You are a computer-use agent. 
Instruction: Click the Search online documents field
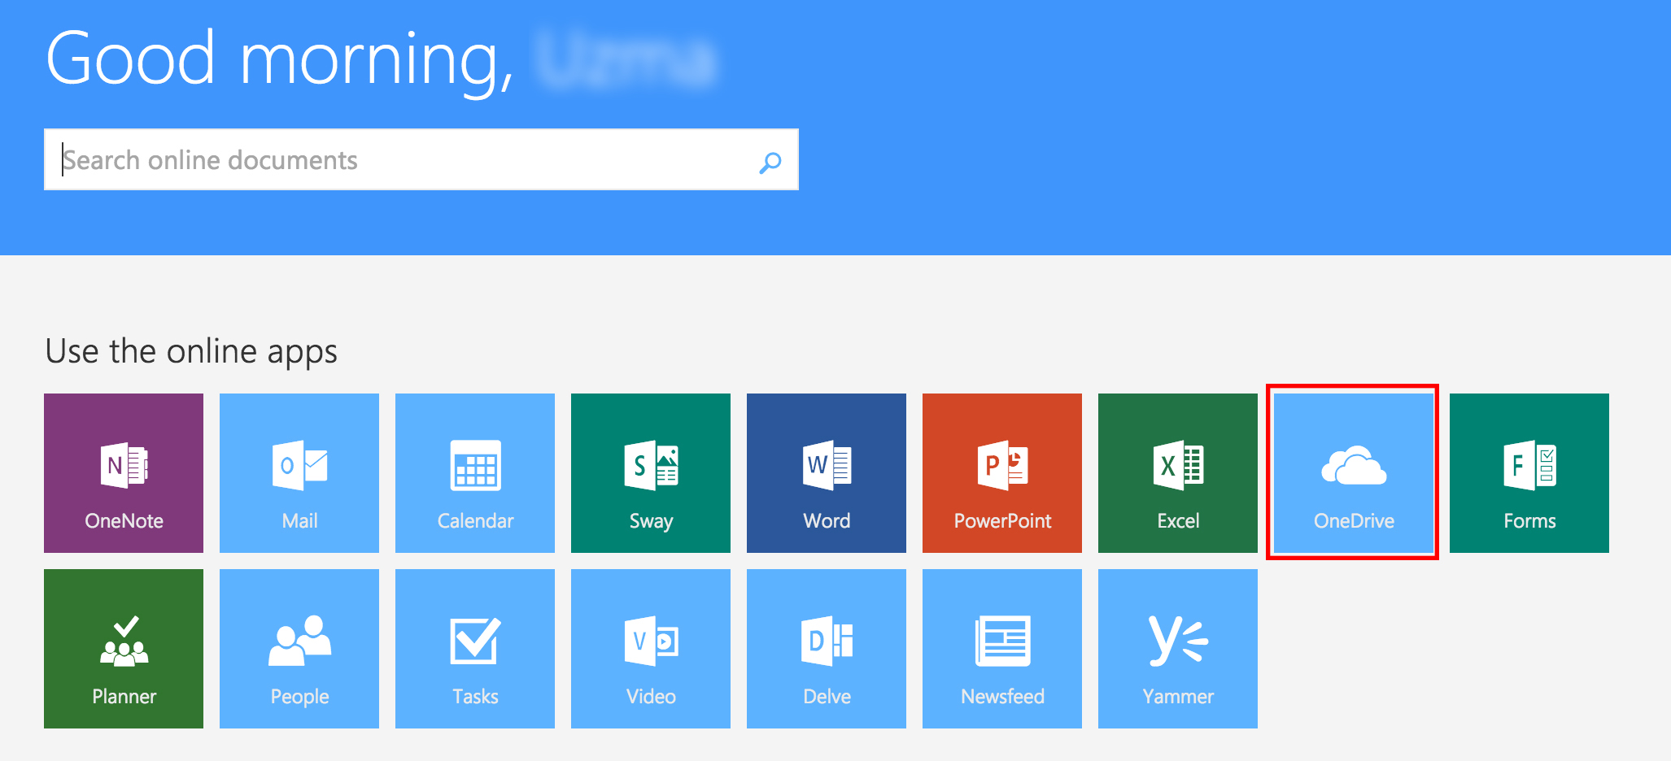coord(399,160)
